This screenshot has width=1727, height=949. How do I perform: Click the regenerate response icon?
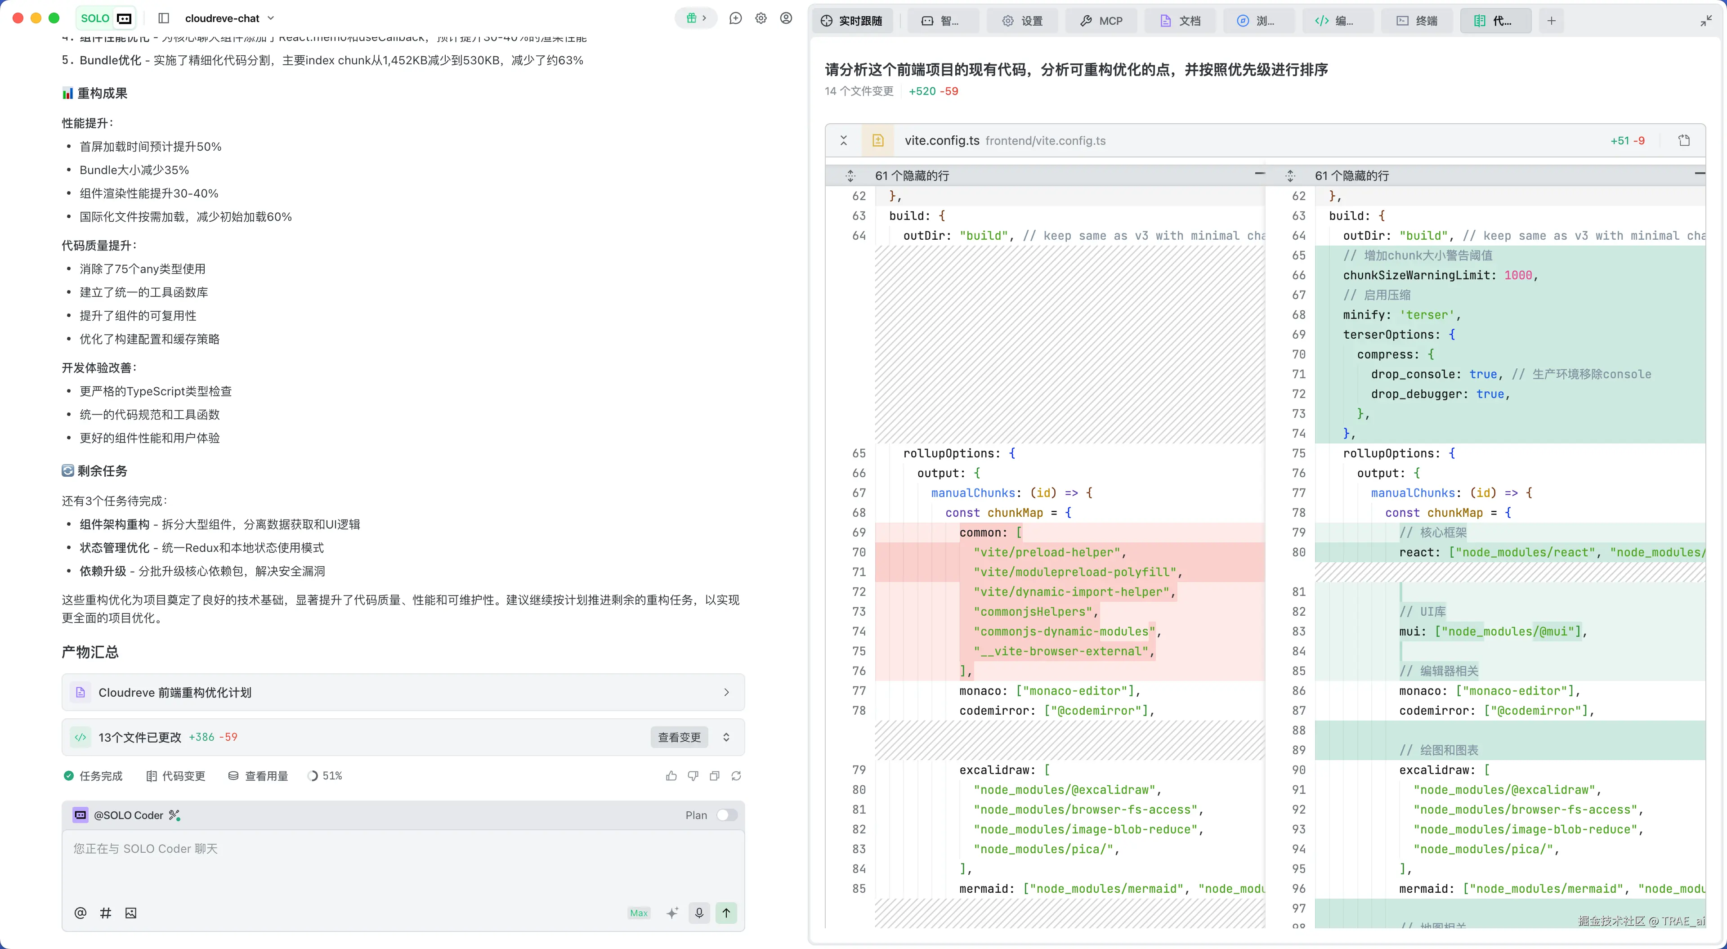coord(736,776)
